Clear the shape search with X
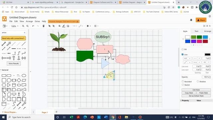Image resolution: width=213 pixels, height=120 pixels. (25, 33)
